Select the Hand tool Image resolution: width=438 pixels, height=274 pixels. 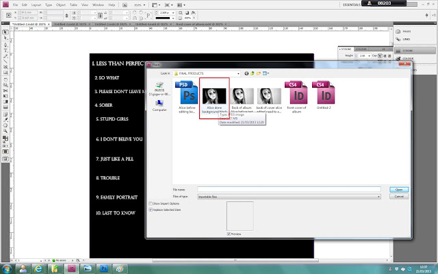point(5,125)
